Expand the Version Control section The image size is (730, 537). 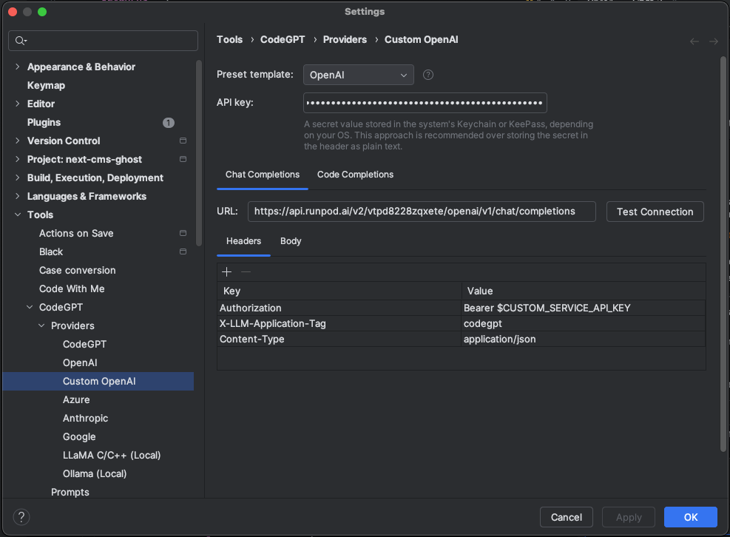(x=18, y=141)
